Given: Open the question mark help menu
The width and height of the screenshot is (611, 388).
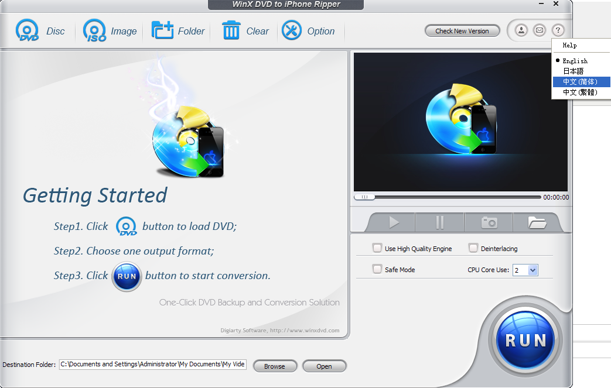Looking at the screenshot, I should click(558, 30).
